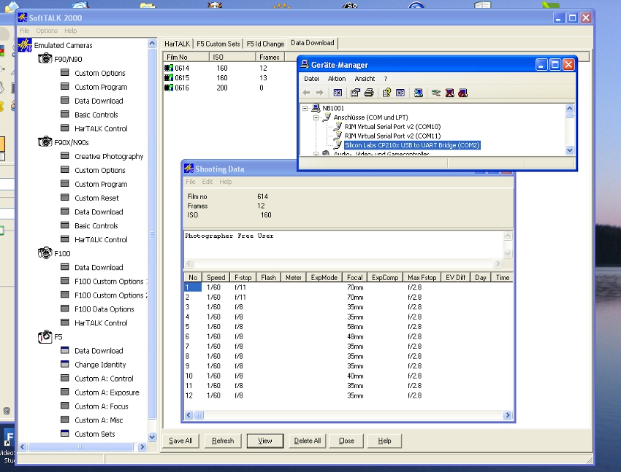
Task: Select Silicon Labs CP210x USB to UART Bridge (COM2)
Action: click(412, 145)
